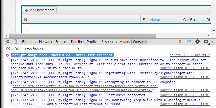Select the Resources tab
Screen dimensions: 216x108
[x=109, y=42]
